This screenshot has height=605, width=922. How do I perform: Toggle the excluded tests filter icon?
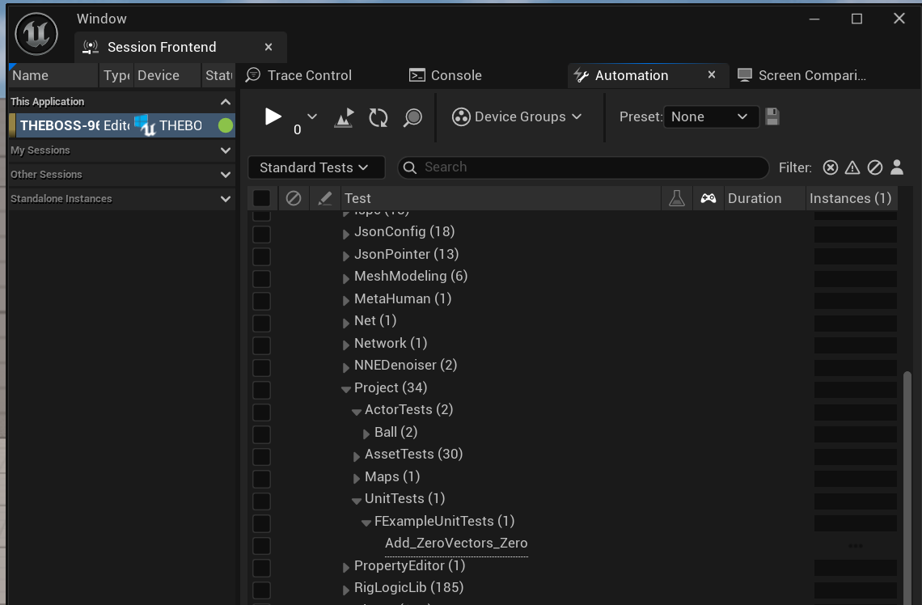(x=875, y=167)
